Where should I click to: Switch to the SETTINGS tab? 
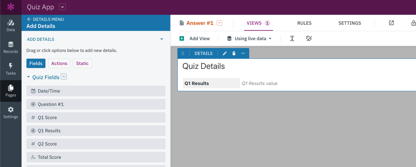pos(349,23)
